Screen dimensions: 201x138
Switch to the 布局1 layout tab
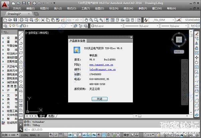(51, 116)
